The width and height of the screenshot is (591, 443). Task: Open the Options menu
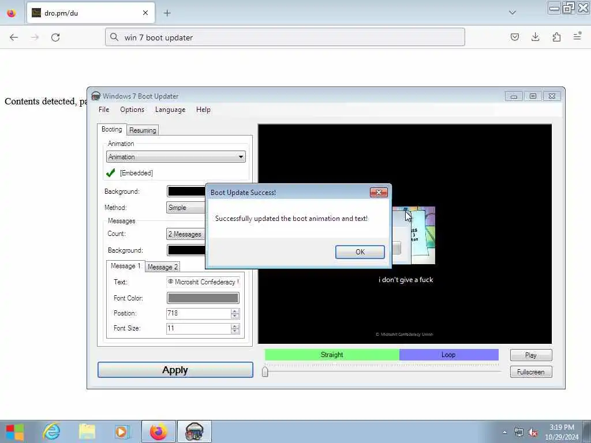132,110
